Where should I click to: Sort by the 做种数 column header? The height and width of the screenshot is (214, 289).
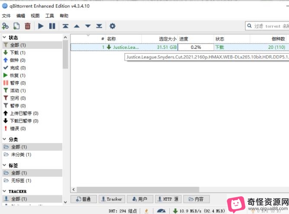[268, 39]
